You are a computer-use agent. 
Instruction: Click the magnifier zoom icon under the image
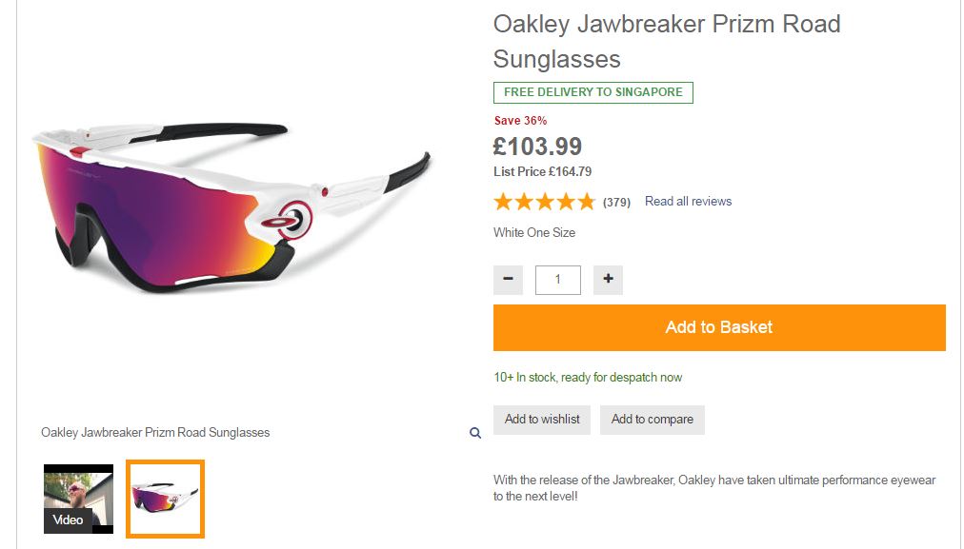click(x=475, y=433)
